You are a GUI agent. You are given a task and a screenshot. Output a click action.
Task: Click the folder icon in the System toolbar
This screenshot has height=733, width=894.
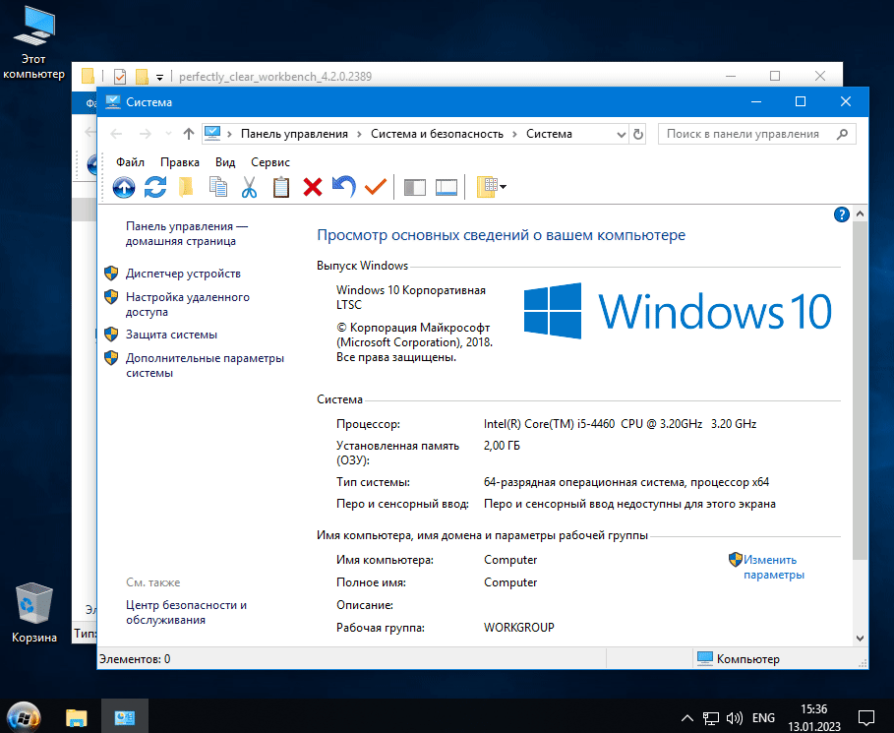[186, 187]
